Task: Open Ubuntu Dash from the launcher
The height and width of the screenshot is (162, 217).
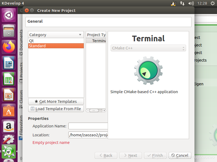Action: click(9, 15)
